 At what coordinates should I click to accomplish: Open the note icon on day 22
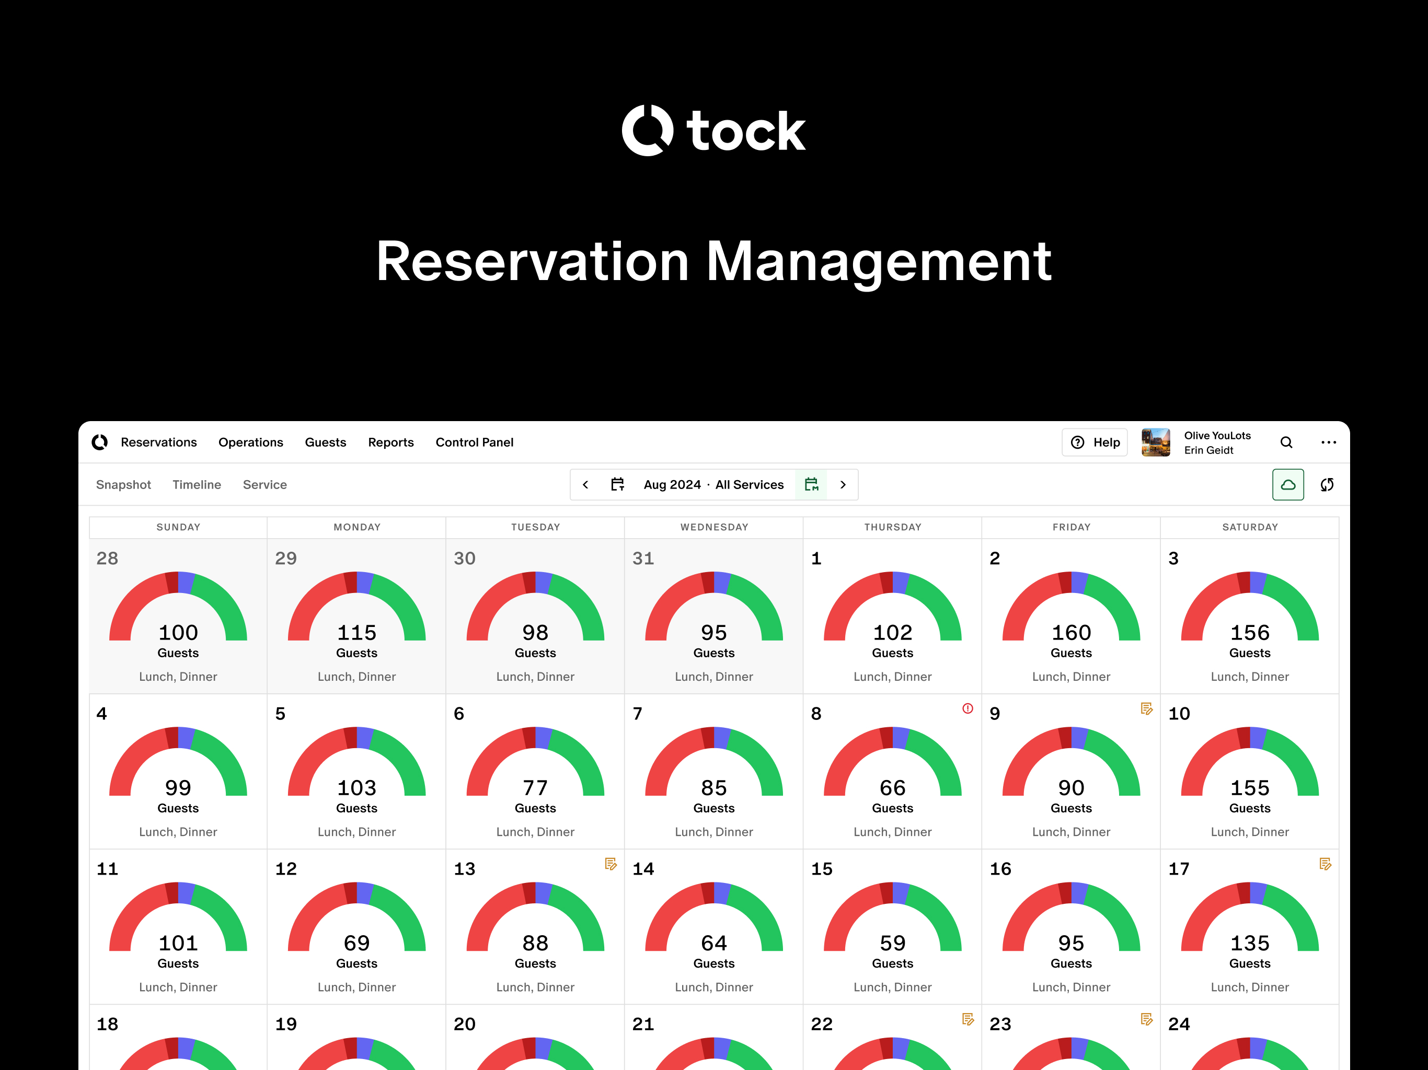click(968, 1019)
